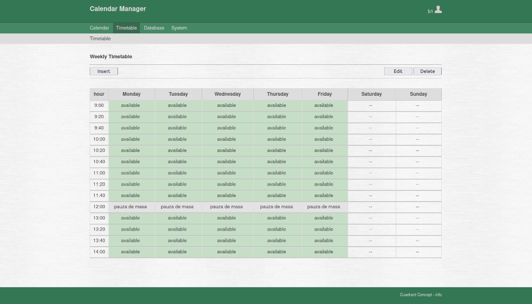Click Tuesday 12:00 pauza de masa cell
This screenshot has height=304, width=532.
click(177, 207)
